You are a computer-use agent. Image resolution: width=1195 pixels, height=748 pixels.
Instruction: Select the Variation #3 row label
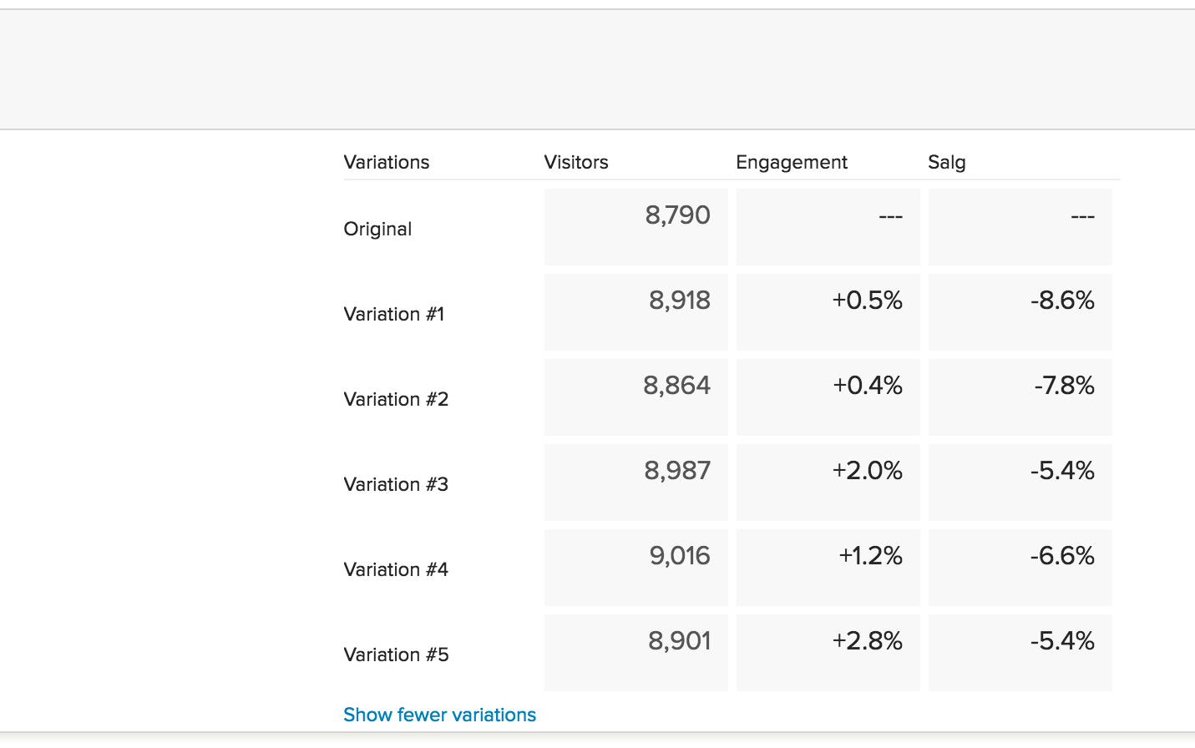[396, 484]
